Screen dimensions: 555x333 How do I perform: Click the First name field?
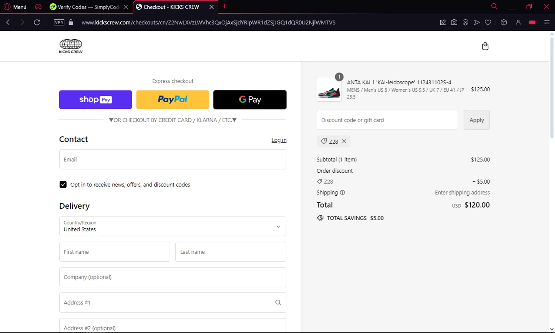coord(115,252)
